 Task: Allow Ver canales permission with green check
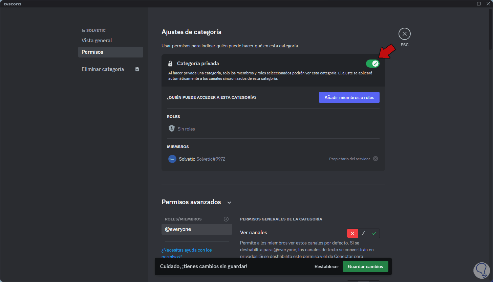(x=374, y=233)
